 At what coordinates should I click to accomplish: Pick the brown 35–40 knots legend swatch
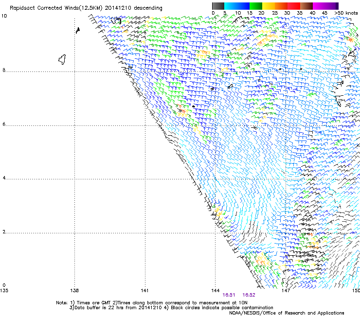pyautogui.click(x=306, y=6)
